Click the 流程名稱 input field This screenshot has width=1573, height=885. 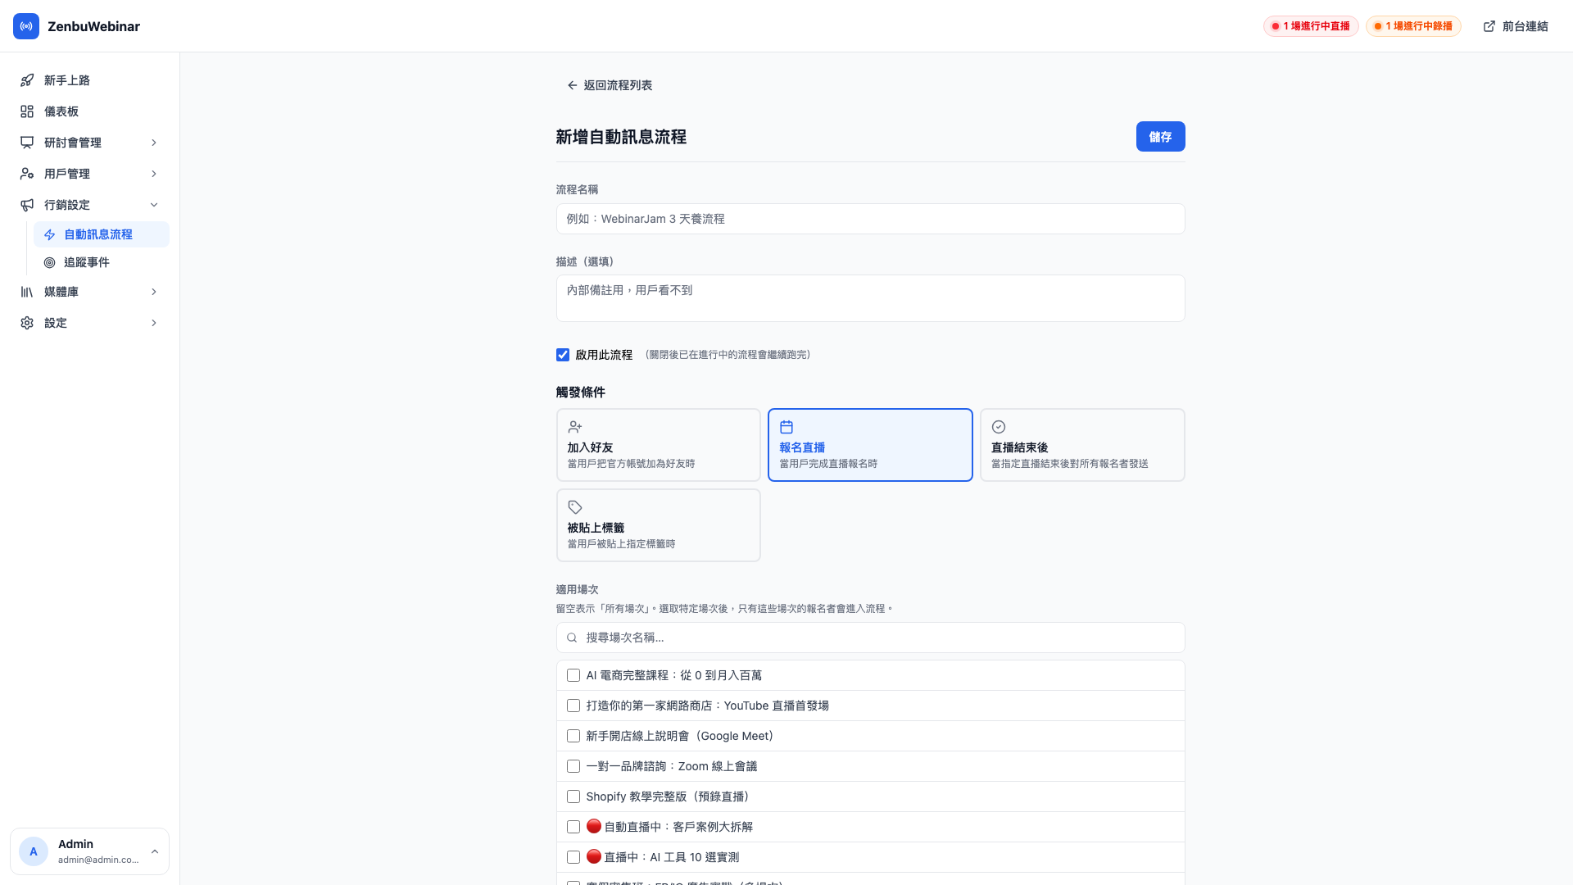870,219
